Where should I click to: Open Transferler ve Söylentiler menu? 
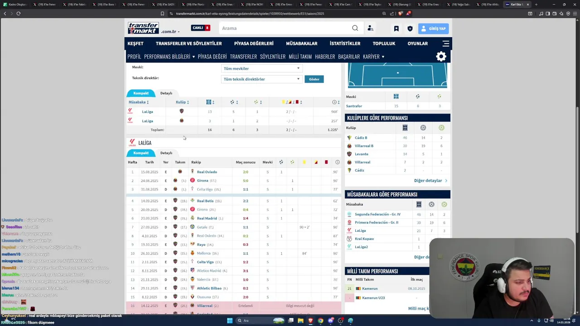coord(188,43)
